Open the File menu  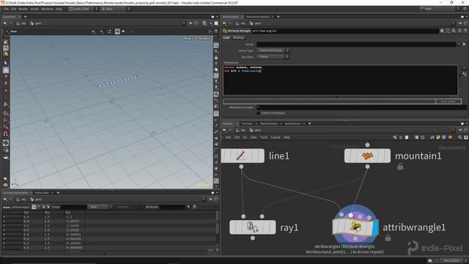point(6,9)
